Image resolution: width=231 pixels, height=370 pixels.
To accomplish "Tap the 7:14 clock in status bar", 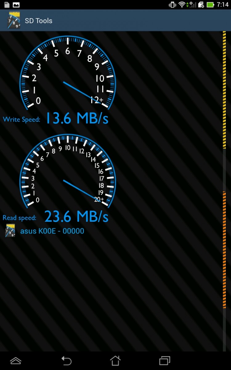I will pos(222,5).
